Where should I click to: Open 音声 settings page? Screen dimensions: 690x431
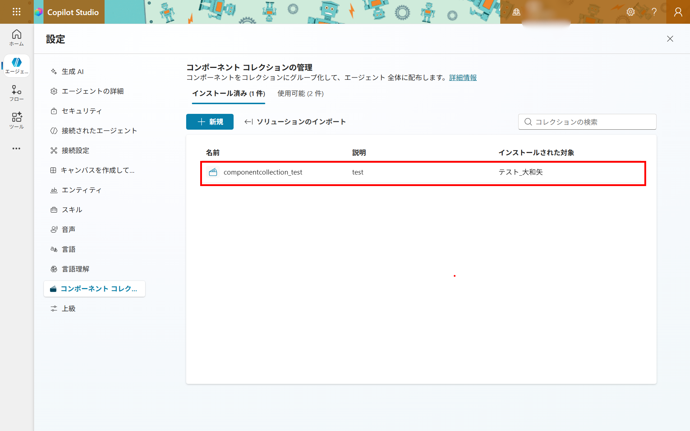coord(95,230)
